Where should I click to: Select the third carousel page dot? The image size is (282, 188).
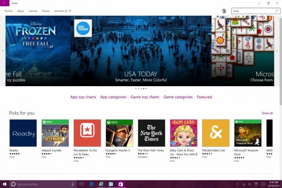[x=141, y=89]
